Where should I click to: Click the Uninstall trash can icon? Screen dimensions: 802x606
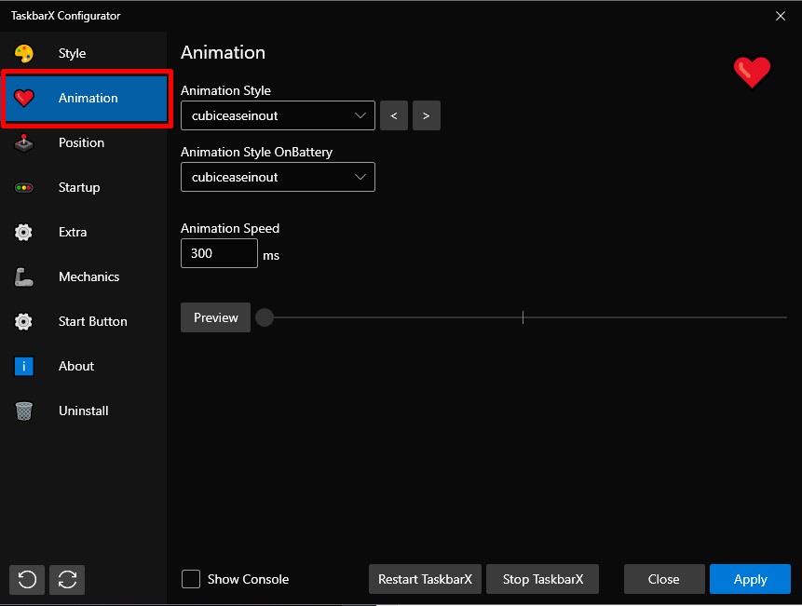pos(23,411)
